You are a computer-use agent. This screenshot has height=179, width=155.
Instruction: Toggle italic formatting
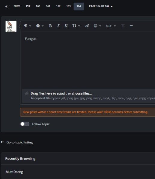58,26
